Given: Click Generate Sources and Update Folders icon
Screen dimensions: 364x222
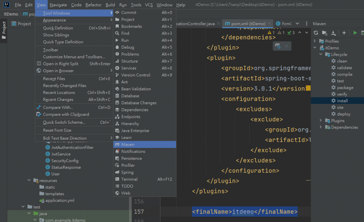Looking at the screenshot, I should pos(325,33).
